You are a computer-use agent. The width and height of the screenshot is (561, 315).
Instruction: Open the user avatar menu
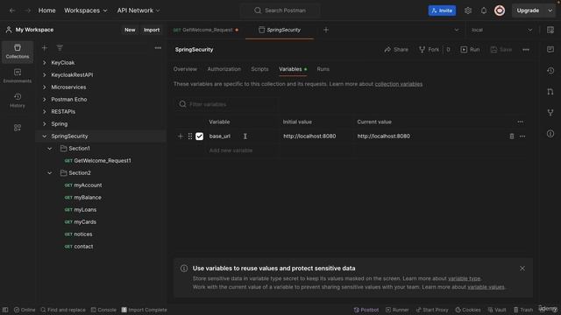pos(500,10)
